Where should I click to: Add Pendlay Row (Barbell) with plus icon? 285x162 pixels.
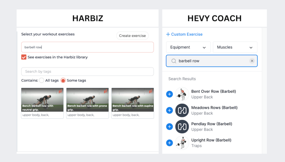point(169,127)
